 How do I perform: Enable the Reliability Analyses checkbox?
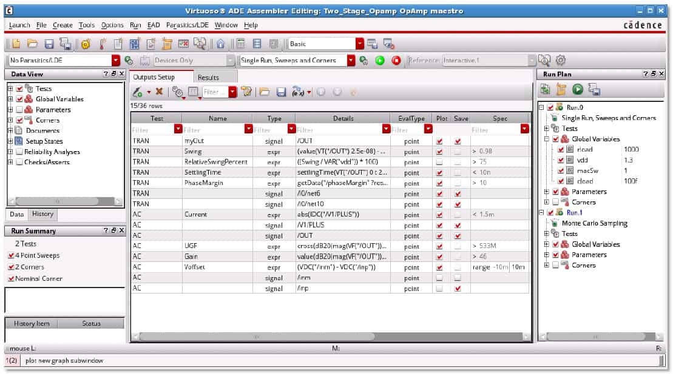(x=19, y=152)
